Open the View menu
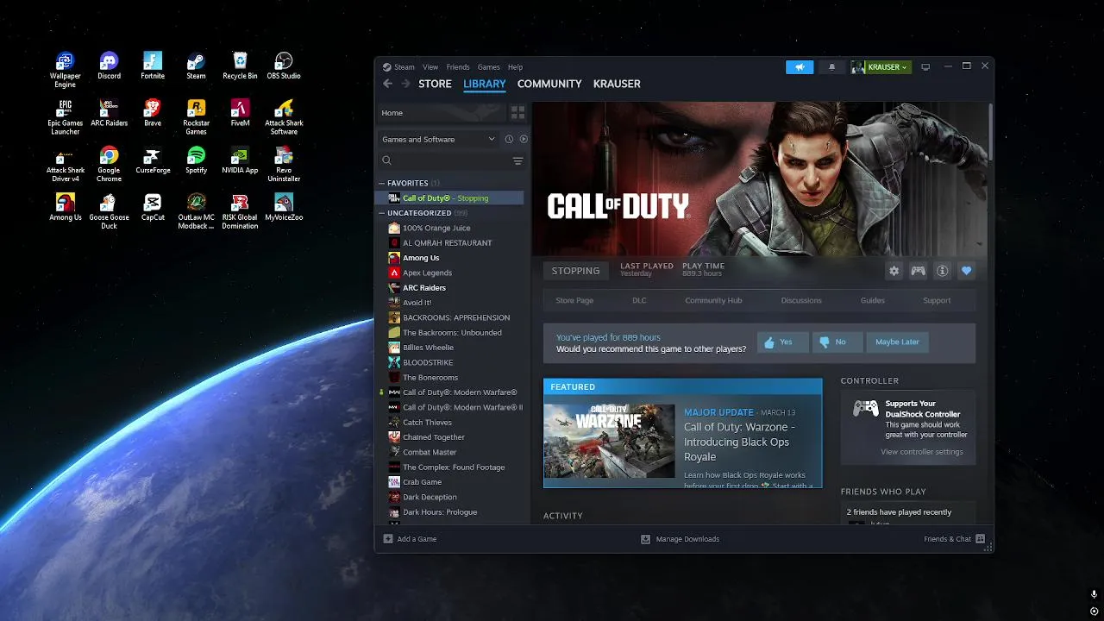1104x621 pixels. [x=430, y=67]
